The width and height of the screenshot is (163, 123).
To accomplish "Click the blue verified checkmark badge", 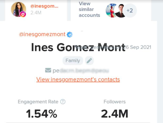I will point(70,34).
